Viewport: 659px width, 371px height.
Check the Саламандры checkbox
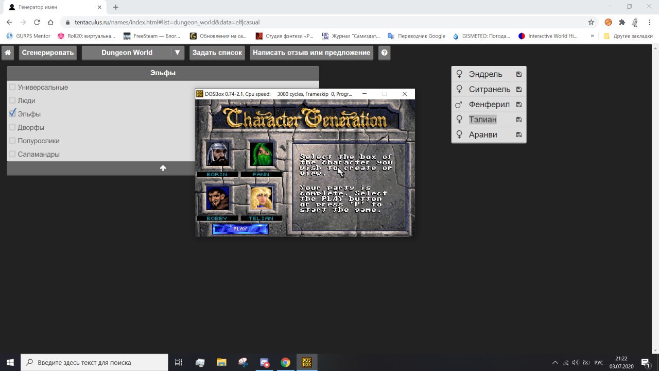tap(12, 154)
